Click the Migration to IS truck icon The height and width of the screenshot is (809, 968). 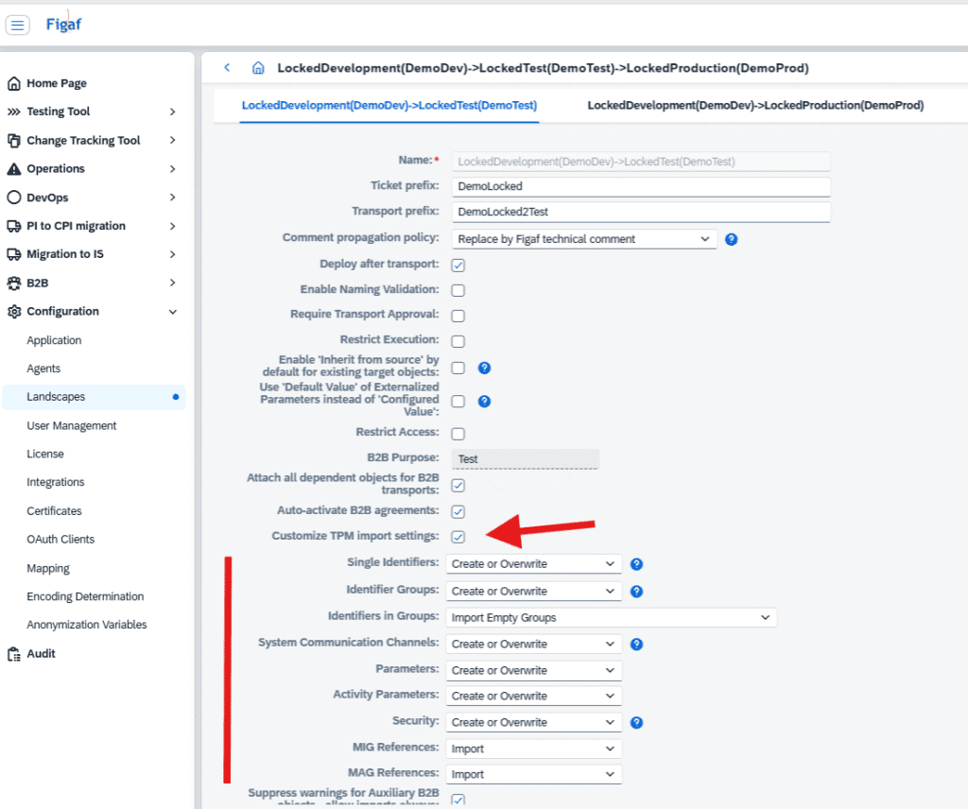point(13,254)
